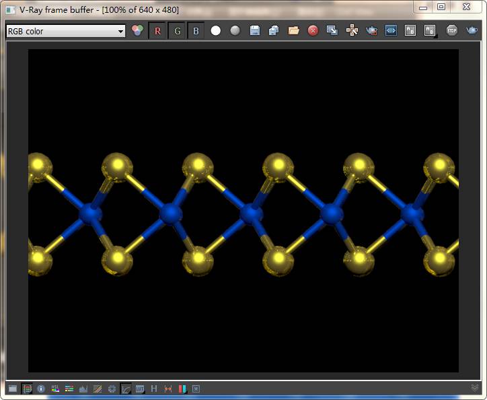Clear the image with red X icon

coord(313,31)
